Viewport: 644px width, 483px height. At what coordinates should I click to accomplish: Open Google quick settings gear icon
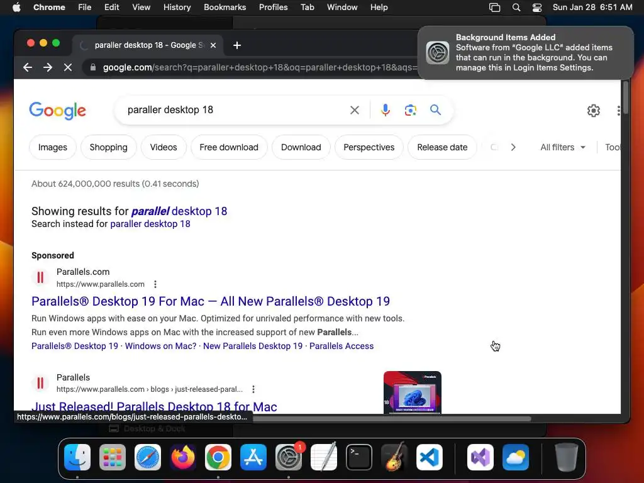pyautogui.click(x=594, y=111)
